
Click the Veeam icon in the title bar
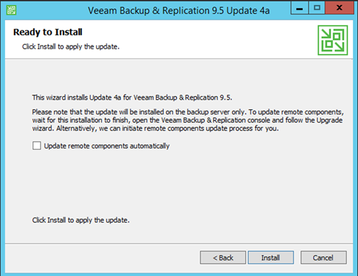pyautogui.click(x=11, y=11)
